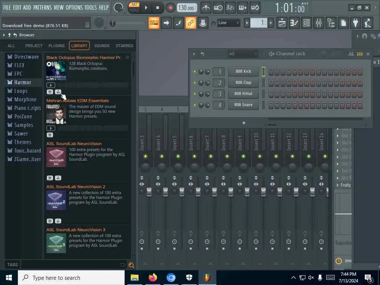
Task: Open the FILE menu
Action: (x=7, y=7)
